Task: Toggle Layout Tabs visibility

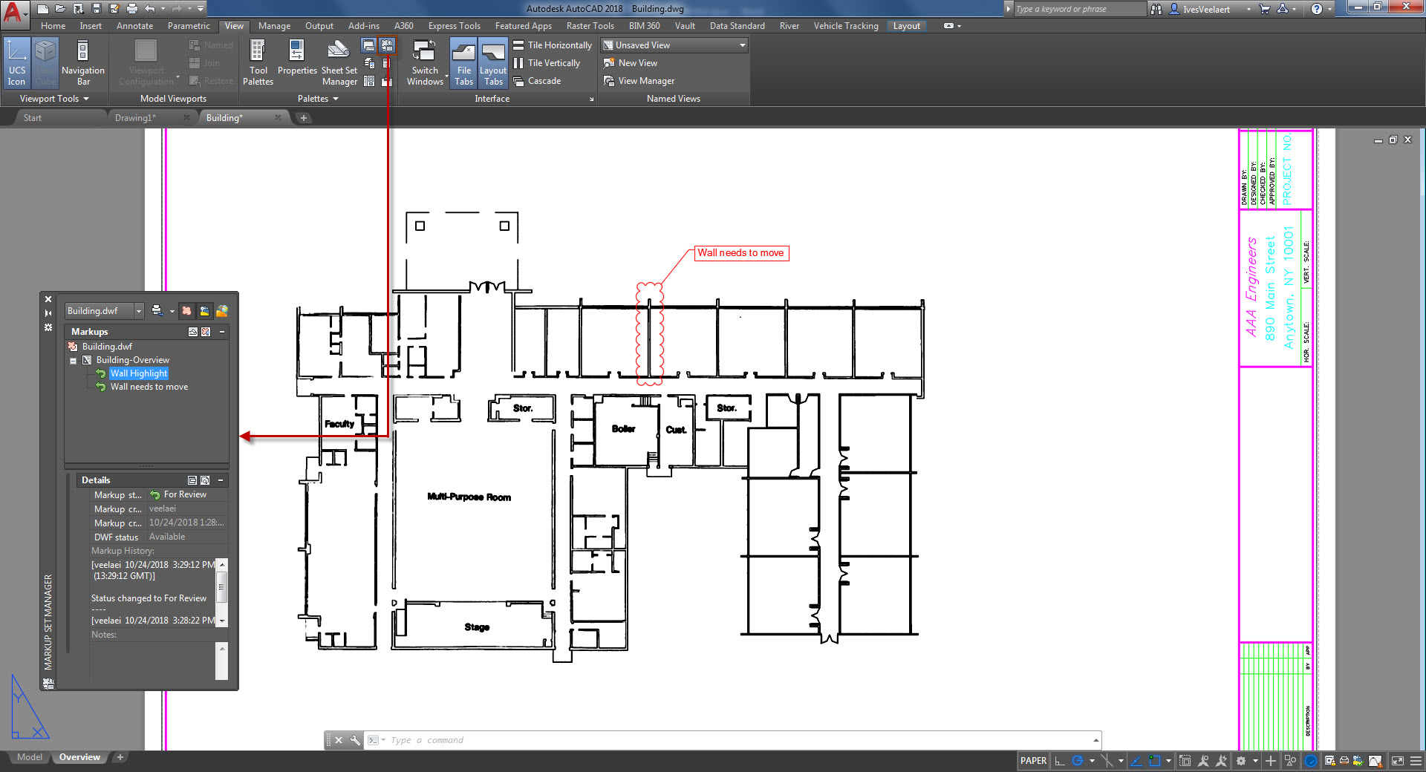Action: point(492,62)
